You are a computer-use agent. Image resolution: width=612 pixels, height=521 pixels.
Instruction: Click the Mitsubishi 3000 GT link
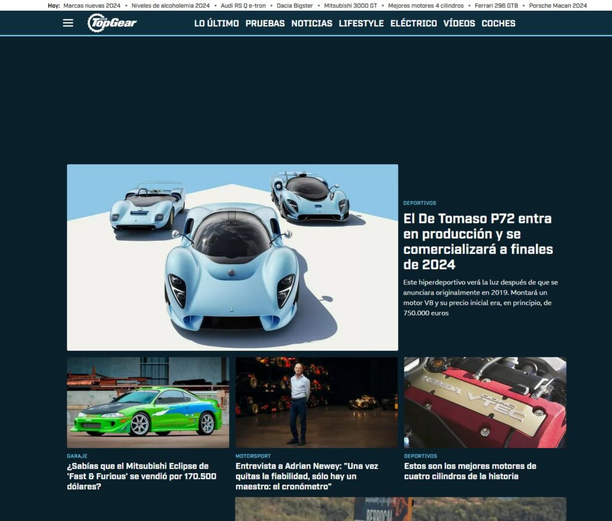coord(350,5)
